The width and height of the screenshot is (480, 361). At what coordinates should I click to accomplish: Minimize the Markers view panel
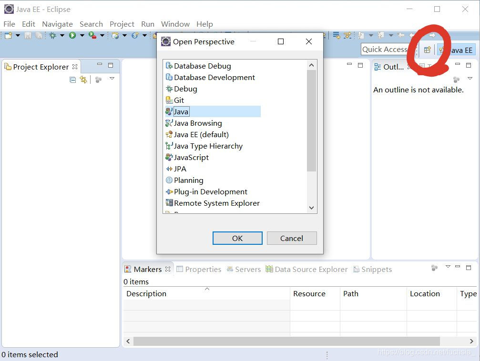click(458, 267)
